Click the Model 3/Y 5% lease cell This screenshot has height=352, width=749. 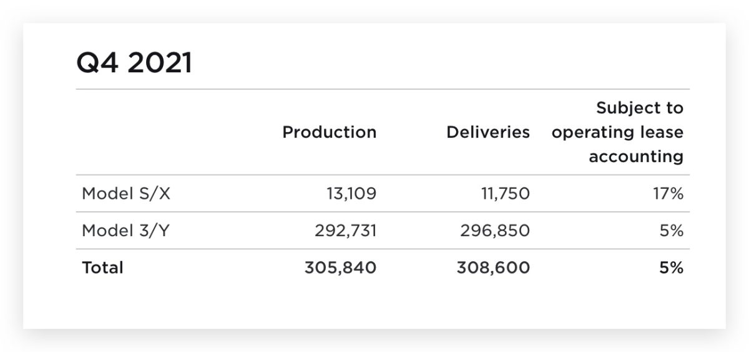672,231
